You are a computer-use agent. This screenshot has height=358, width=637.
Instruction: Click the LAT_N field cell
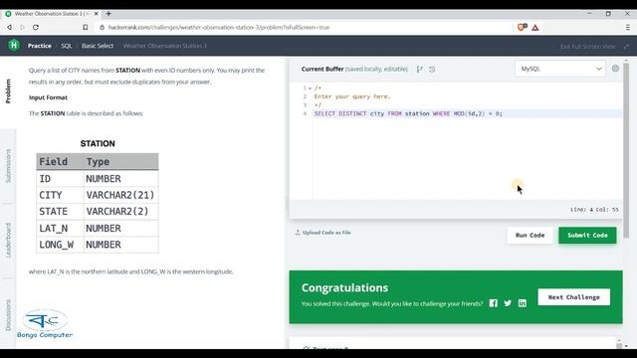tap(60, 228)
